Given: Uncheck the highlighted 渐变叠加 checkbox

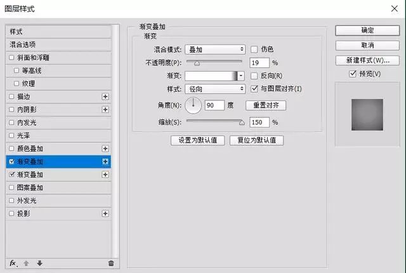Looking at the screenshot, I should coord(11,162).
